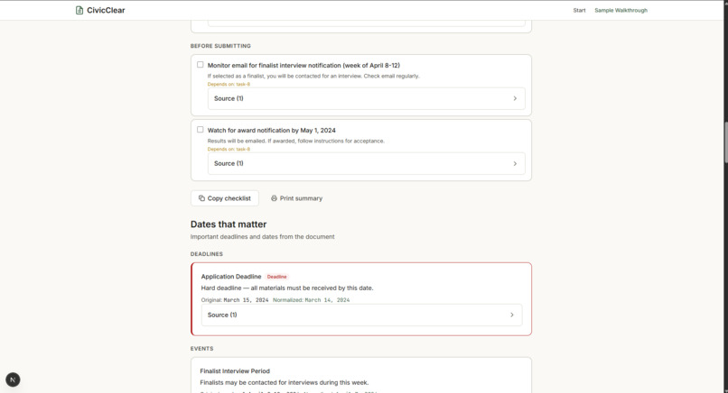Screen dimensions: 728x393
Task: Open Sample Walkthrough in the top navigation
Action: click(621, 10)
